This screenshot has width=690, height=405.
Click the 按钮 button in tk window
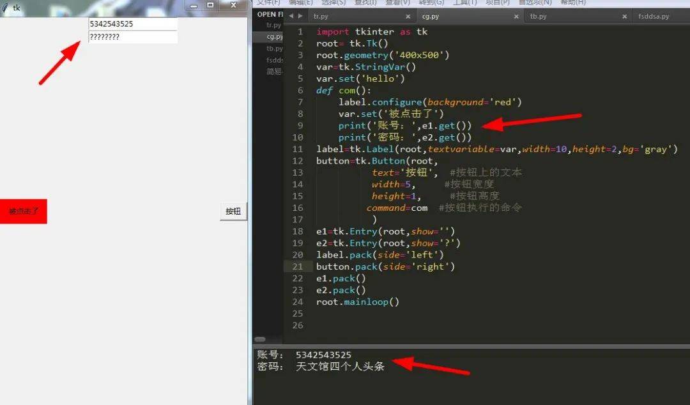point(233,211)
